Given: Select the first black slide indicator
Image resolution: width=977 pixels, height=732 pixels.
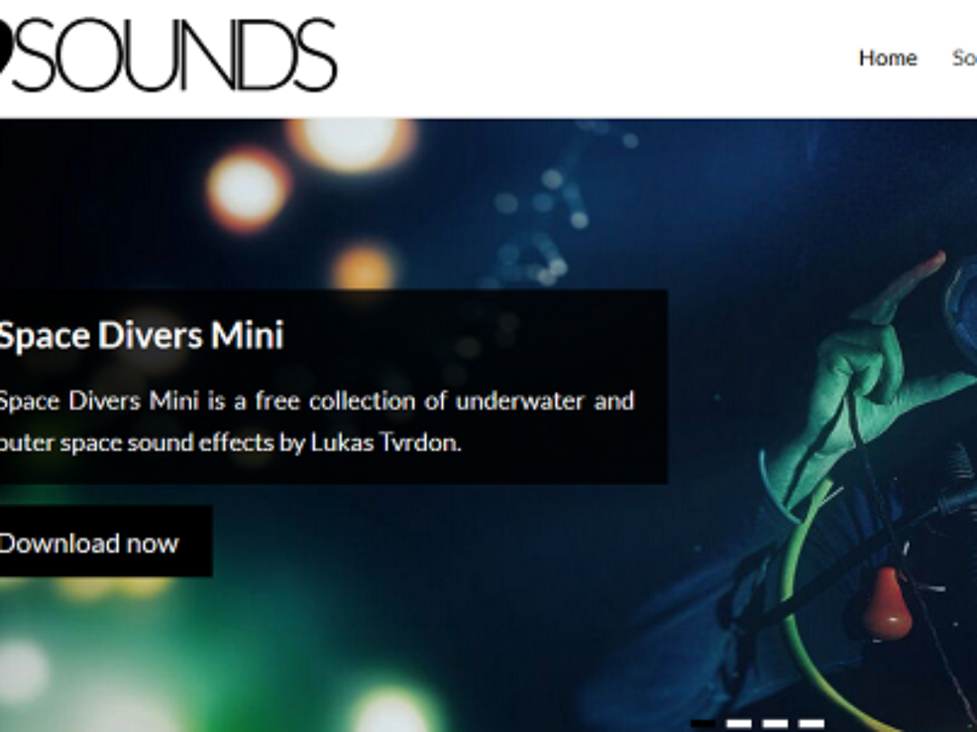Looking at the screenshot, I should [x=703, y=723].
